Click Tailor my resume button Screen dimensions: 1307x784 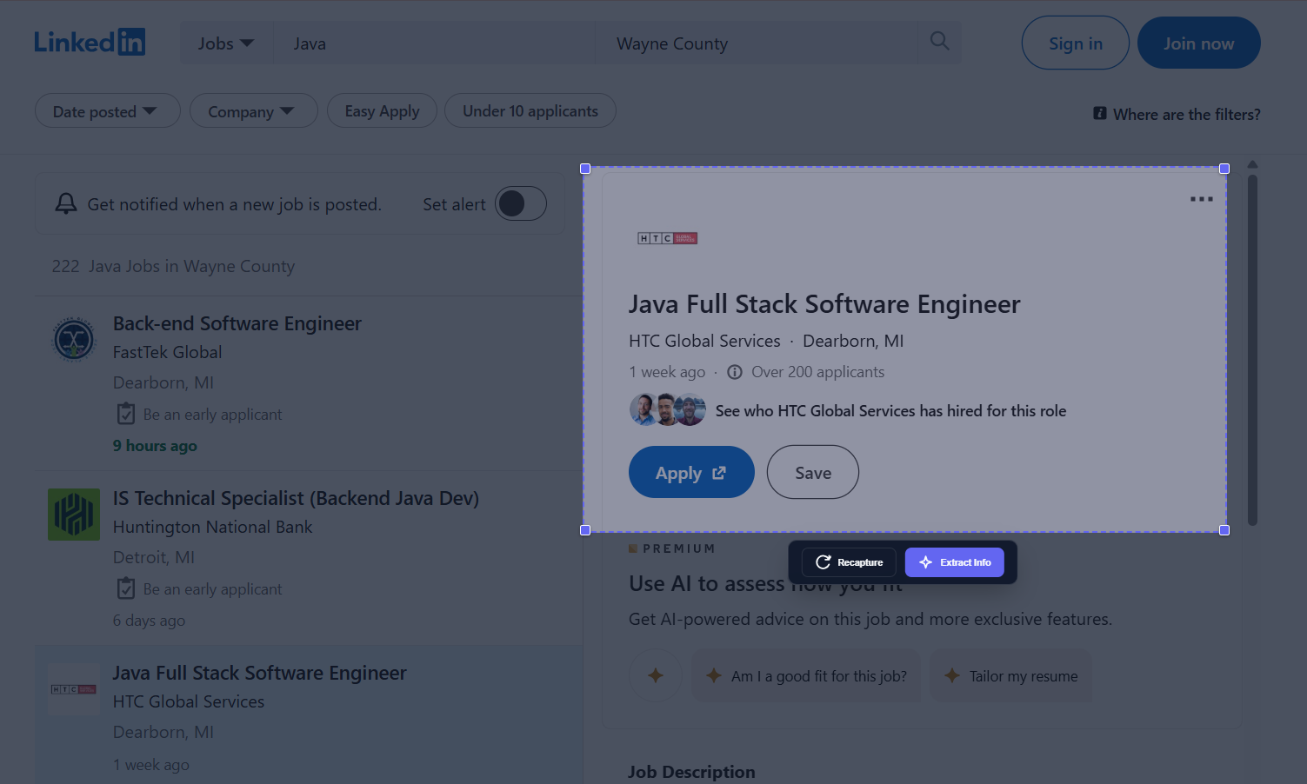coord(1010,675)
